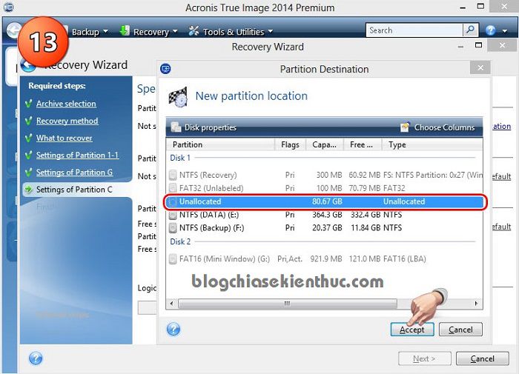
Task: Sort by Flags column header
Action: (x=290, y=144)
